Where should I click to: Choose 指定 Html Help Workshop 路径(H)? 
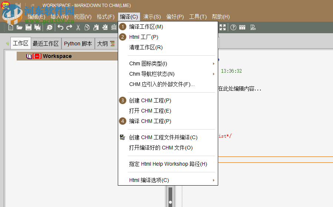click(x=168, y=164)
